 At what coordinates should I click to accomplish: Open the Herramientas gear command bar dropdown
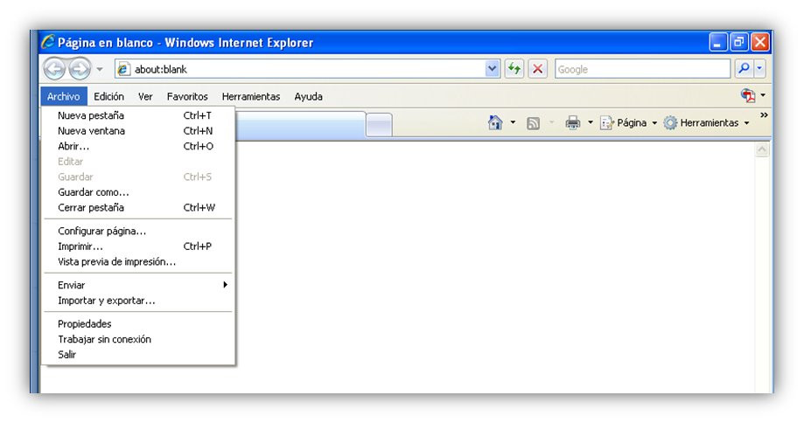coord(707,123)
